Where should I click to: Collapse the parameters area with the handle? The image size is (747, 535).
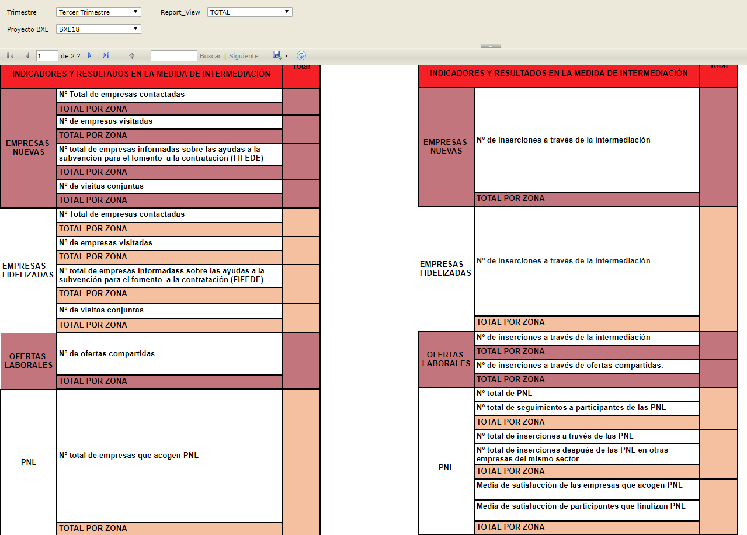pos(491,46)
